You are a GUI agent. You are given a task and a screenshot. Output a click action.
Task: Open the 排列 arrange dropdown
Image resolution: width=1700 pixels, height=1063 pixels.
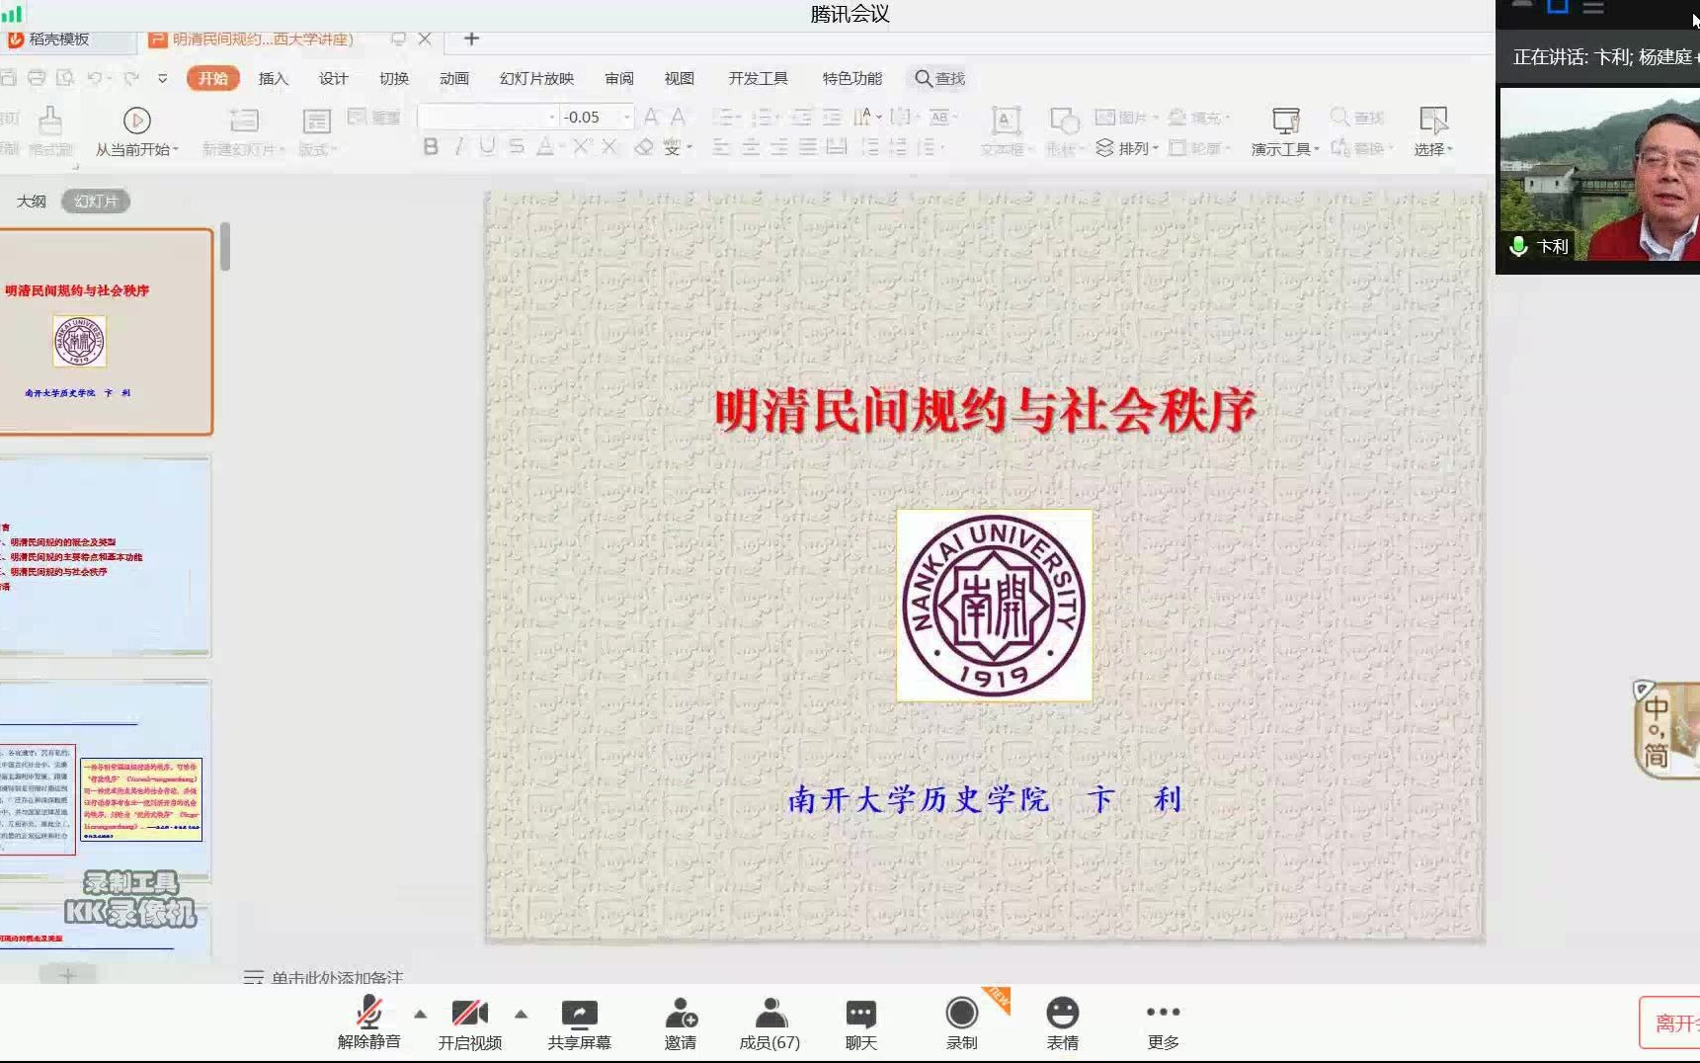pos(1128,148)
